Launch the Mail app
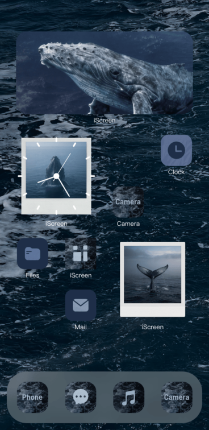209x430 pixels. tap(81, 305)
